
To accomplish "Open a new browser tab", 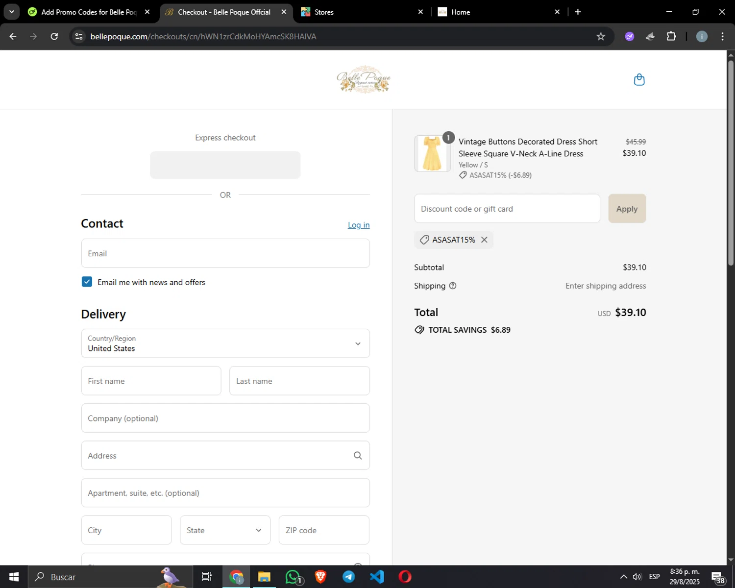I will pyautogui.click(x=578, y=12).
